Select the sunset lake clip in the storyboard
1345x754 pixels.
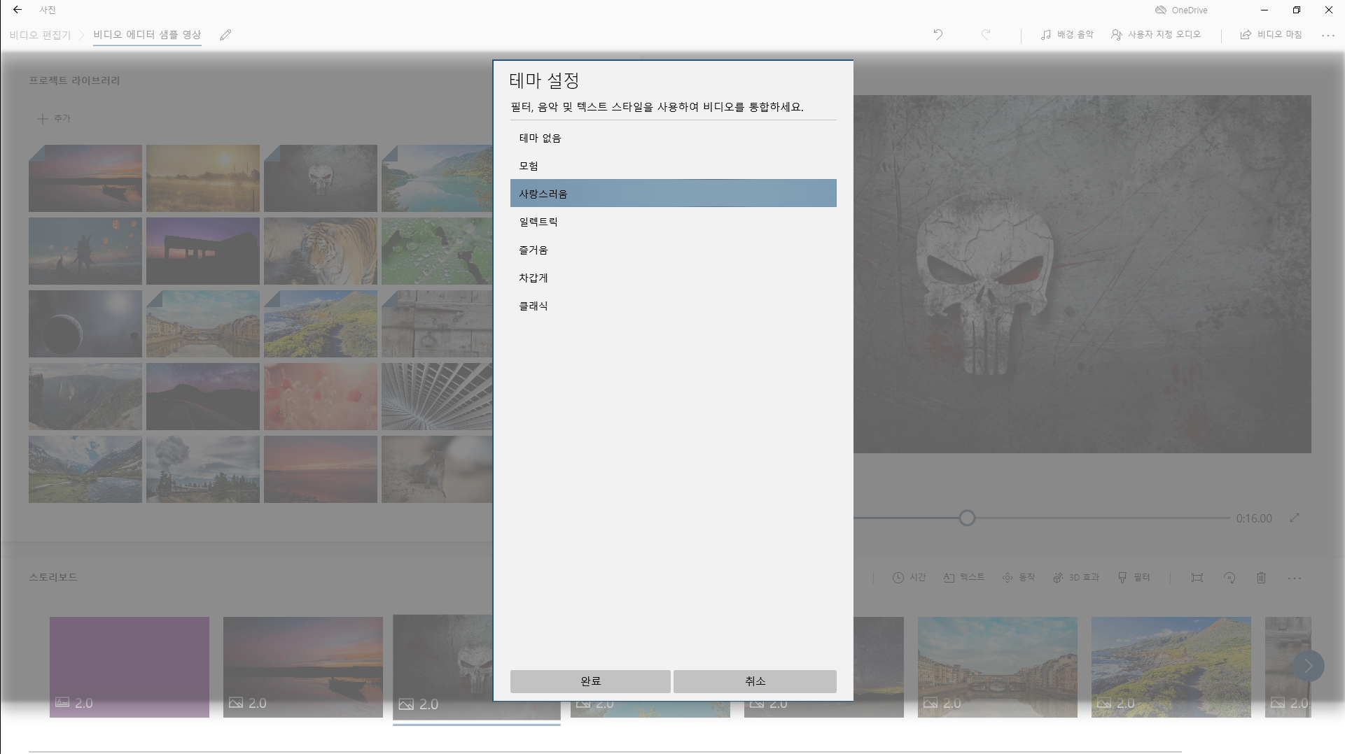303,667
